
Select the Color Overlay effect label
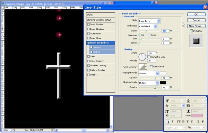pos(97,61)
